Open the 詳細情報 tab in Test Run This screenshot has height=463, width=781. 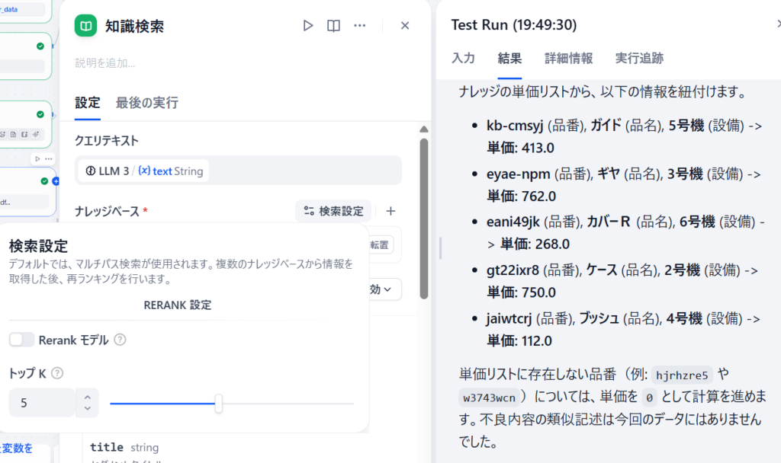coord(568,58)
